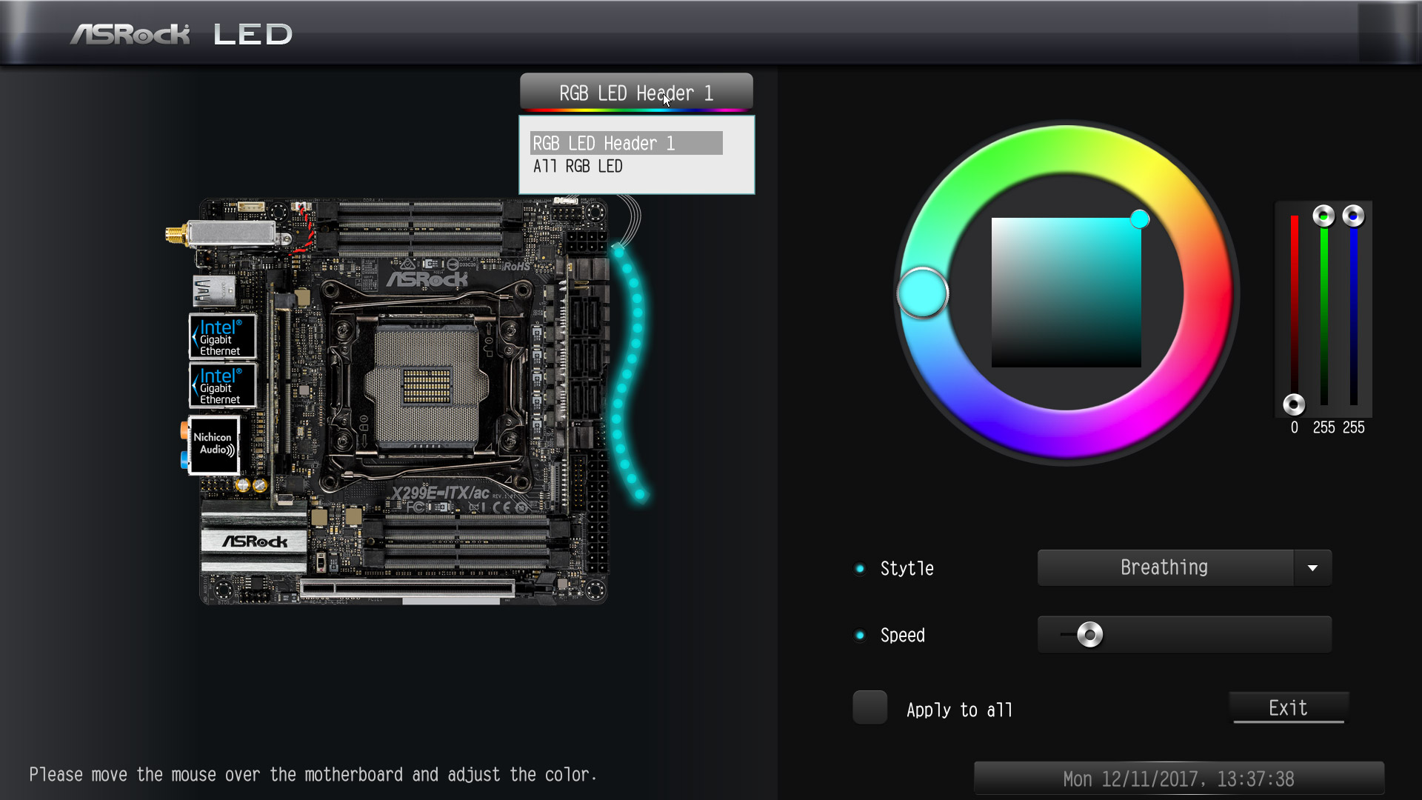Click the red channel slider knob
Image resolution: width=1422 pixels, height=800 pixels.
1294,404
